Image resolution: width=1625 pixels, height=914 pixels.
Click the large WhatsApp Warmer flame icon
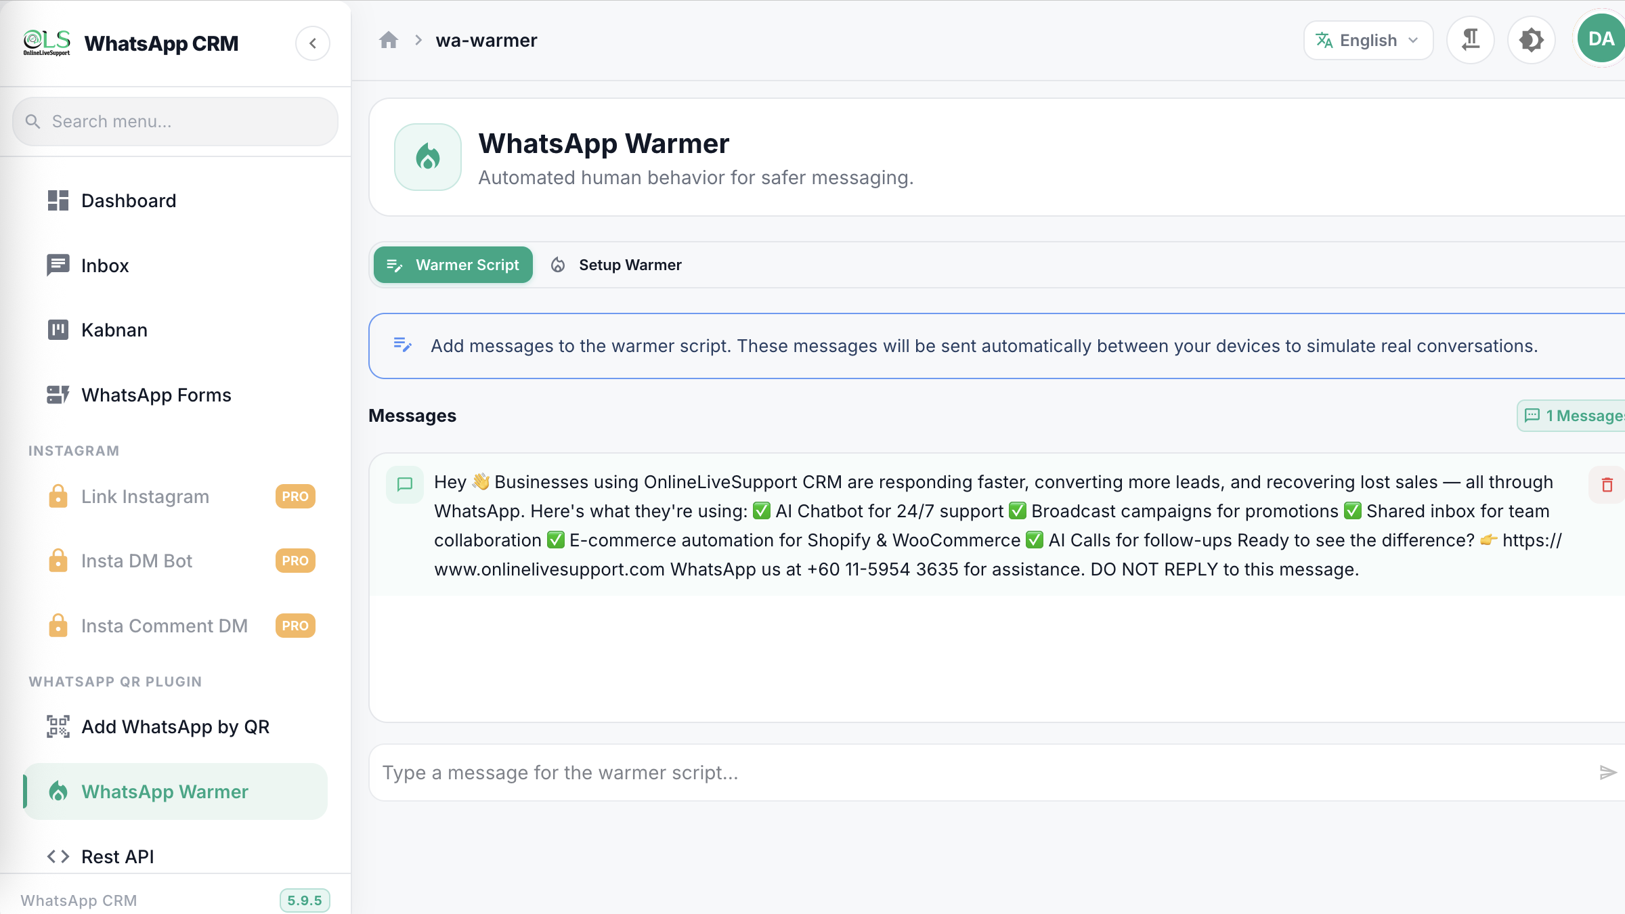[428, 157]
